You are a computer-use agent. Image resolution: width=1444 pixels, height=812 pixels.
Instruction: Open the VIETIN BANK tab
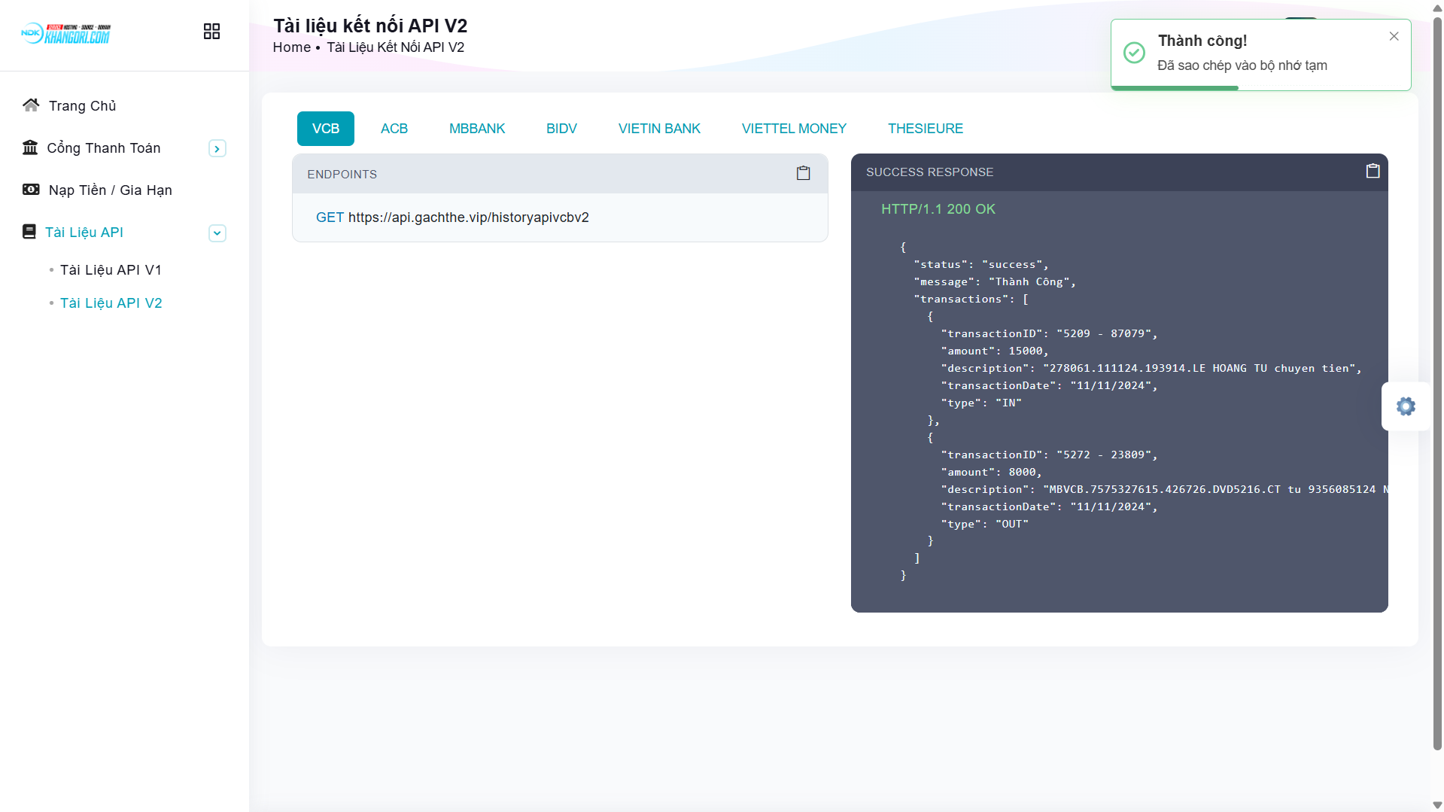(x=659, y=129)
